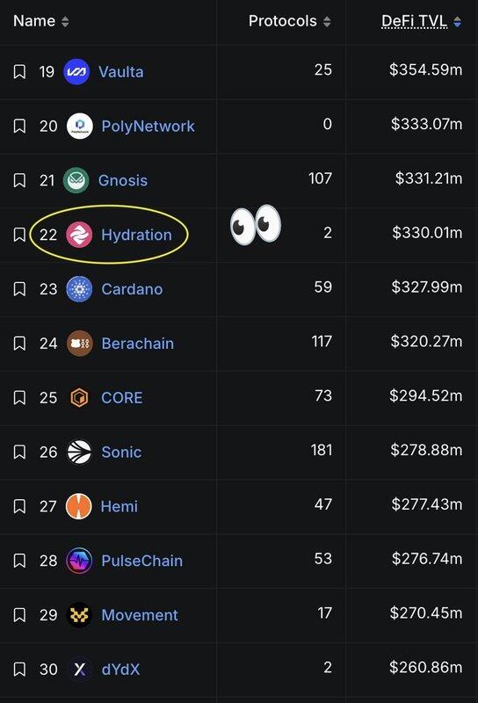478x703 pixels.
Task: Open the Hemi chain page link
Action: click(119, 506)
